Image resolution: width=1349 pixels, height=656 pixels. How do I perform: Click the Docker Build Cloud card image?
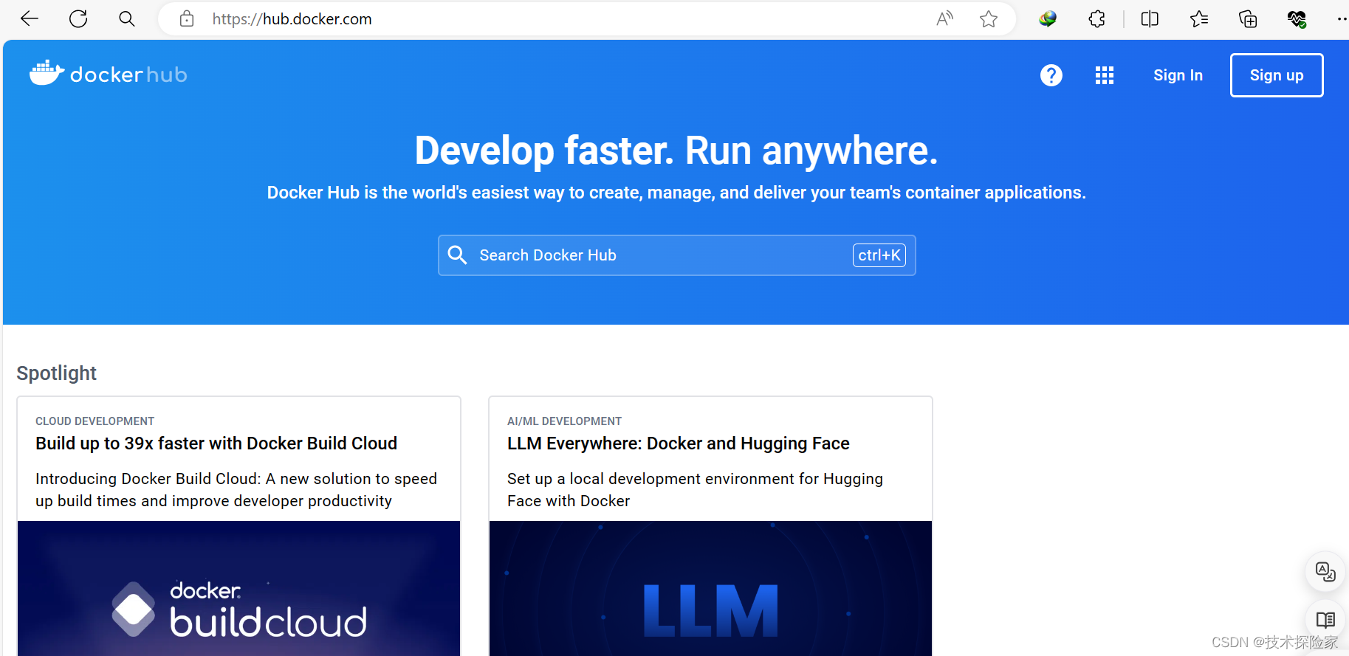pyautogui.click(x=239, y=588)
